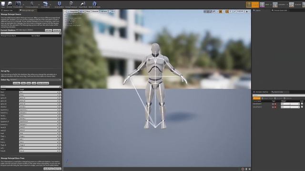The height and width of the screenshot is (171, 305).
Task: Click the Clear mapping button
Action: pyautogui.click(x=23, y=83)
